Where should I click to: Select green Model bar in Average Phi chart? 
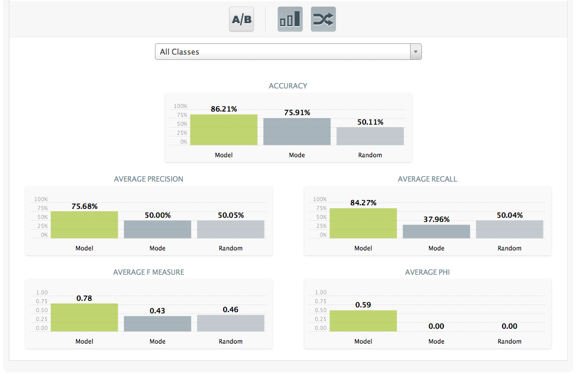pyautogui.click(x=363, y=321)
